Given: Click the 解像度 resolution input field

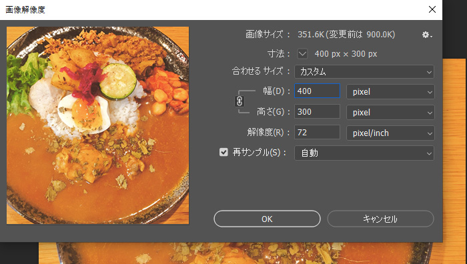Looking at the screenshot, I should (x=317, y=132).
